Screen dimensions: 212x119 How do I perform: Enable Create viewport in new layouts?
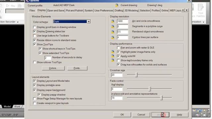[34, 103]
